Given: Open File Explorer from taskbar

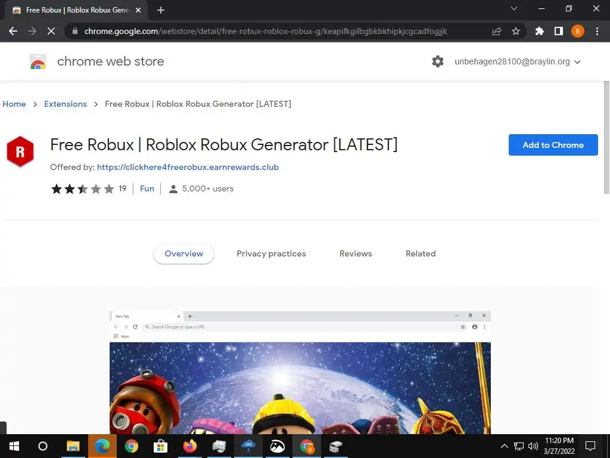Looking at the screenshot, I should click(x=73, y=446).
